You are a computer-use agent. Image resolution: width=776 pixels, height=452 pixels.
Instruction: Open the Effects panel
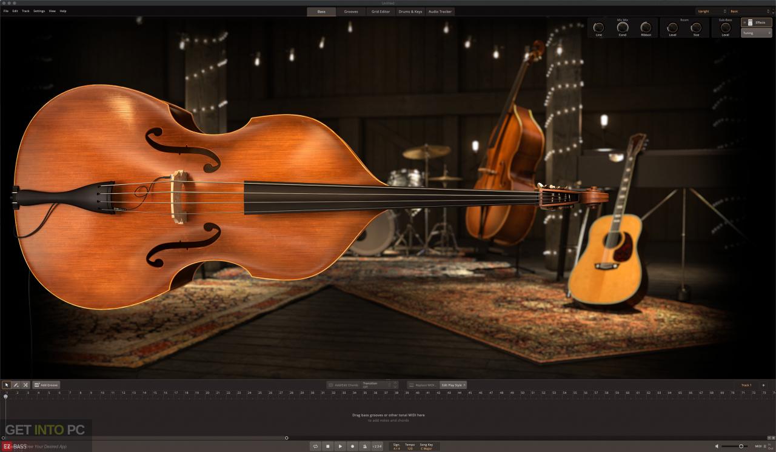(757, 22)
